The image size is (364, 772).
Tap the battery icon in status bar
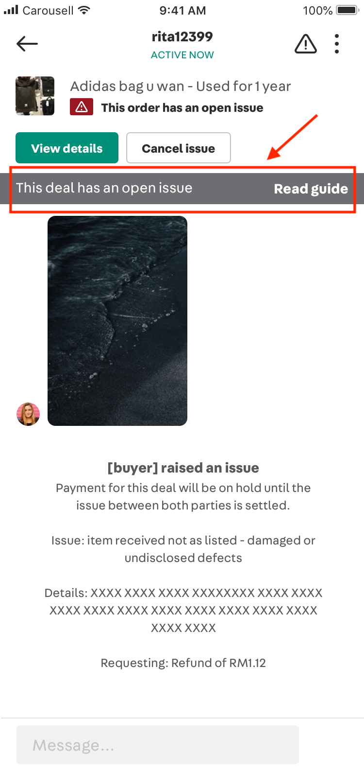(x=347, y=10)
